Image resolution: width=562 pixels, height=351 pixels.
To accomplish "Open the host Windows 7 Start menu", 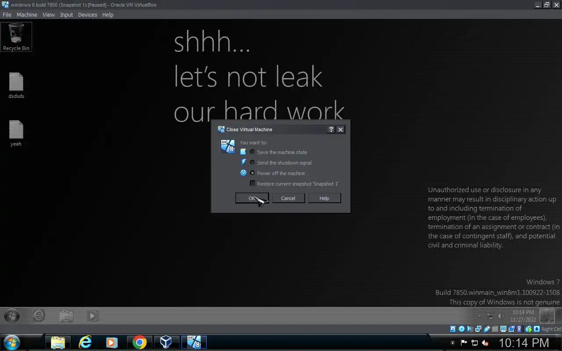I will pyautogui.click(x=11, y=342).
